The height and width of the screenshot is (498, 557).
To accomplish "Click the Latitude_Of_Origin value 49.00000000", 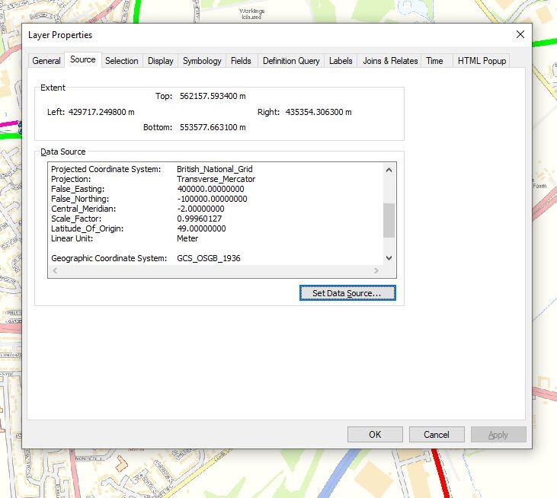I will (201, 228).
